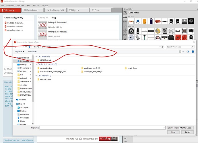Open the CORE parts bin tab
Screen dimensions: 198x143
(x=125, y=17)
